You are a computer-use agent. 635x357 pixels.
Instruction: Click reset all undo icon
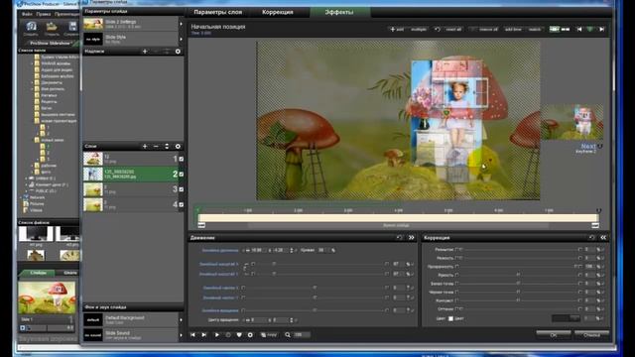click(x=438, y=29)
